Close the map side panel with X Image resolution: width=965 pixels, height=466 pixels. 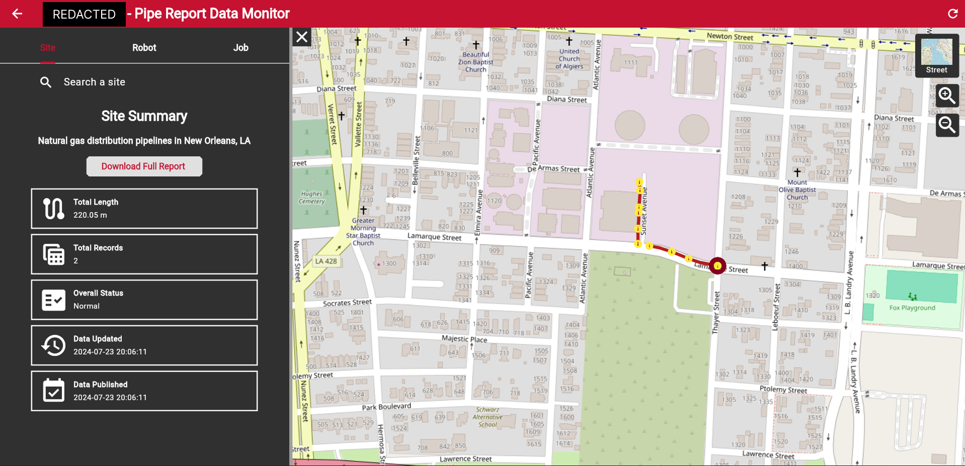[302, 37]
